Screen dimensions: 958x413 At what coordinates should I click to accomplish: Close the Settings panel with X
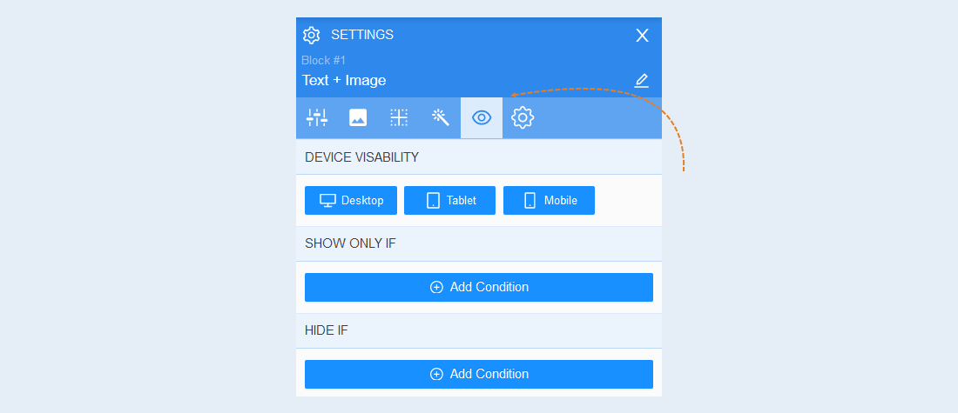(642, 36)
